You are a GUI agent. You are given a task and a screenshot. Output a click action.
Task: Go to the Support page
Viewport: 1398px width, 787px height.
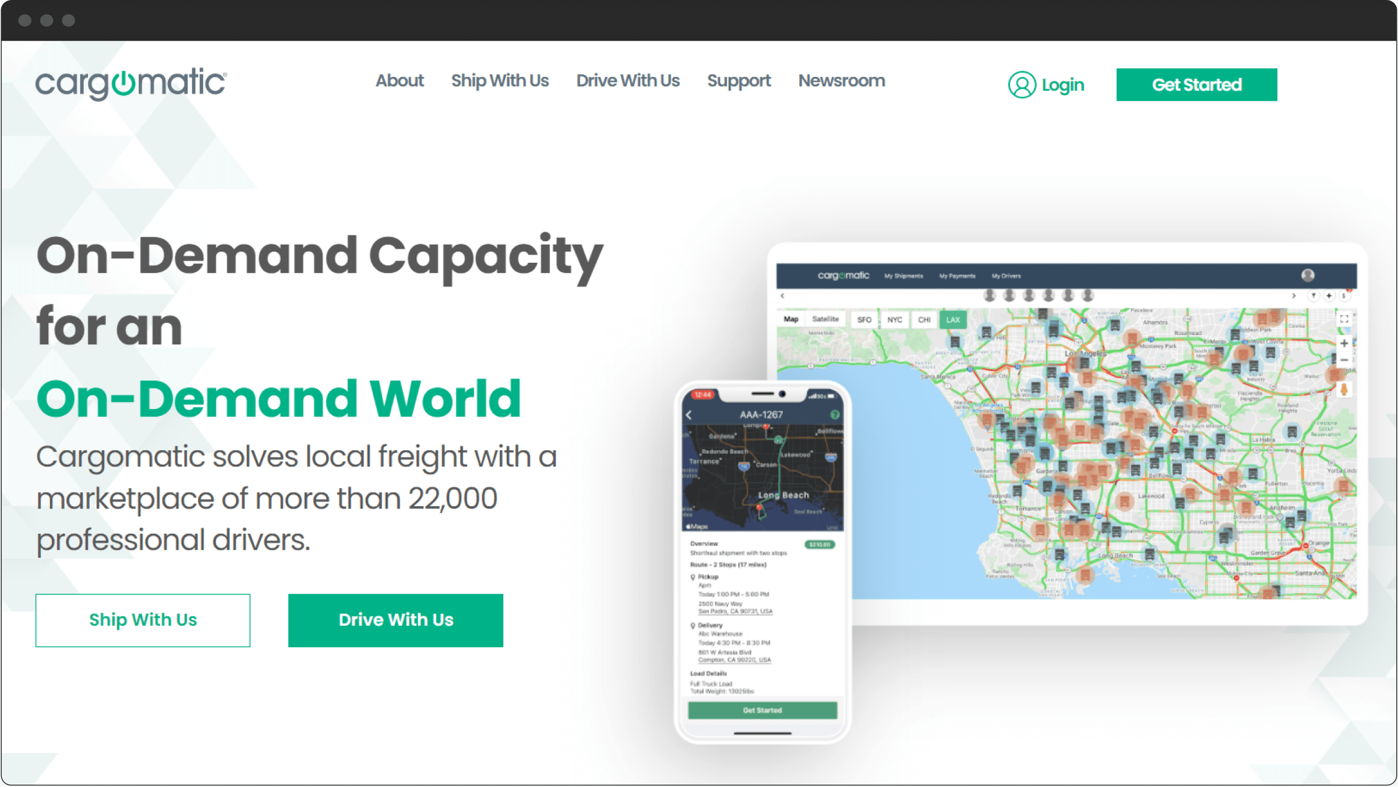[739, 81]
